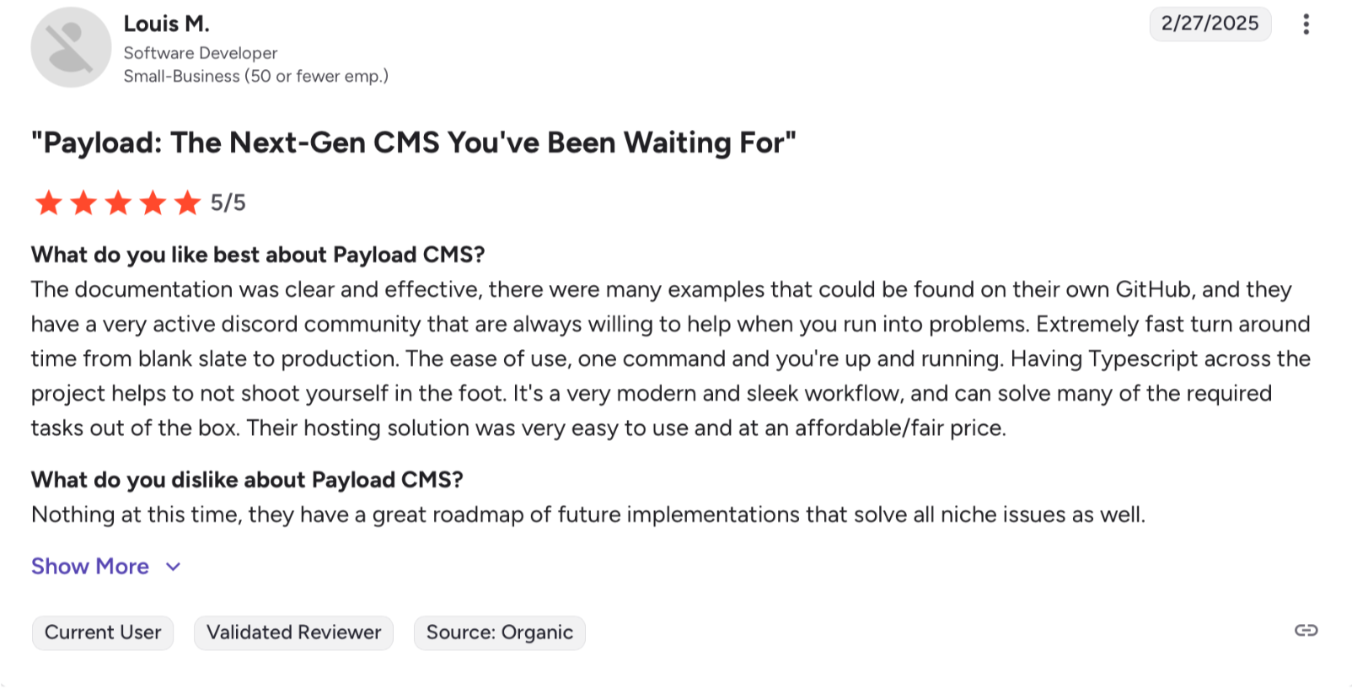
Task: Click the third (middle) rating star
Action: (118, 203)
